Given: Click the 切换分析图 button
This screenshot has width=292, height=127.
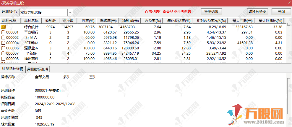Looking at the screenshot, I should point(257,12).
